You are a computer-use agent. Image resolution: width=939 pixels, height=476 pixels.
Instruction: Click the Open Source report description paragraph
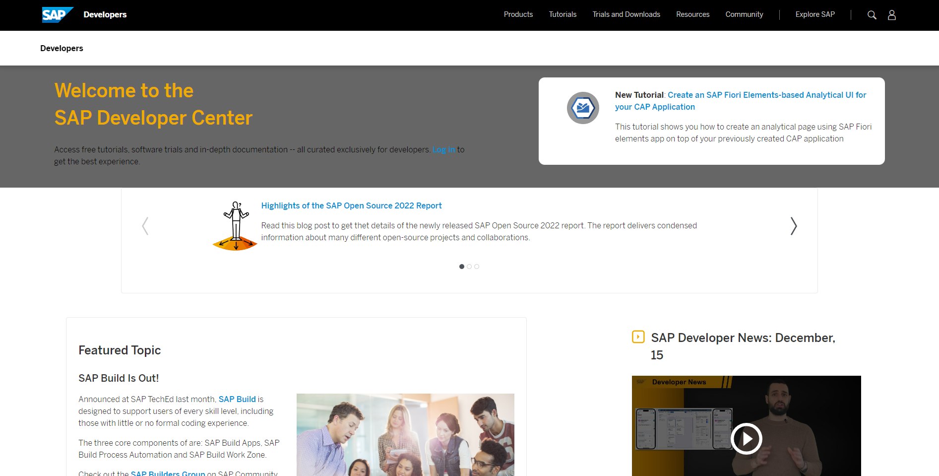tap(479, 231)
